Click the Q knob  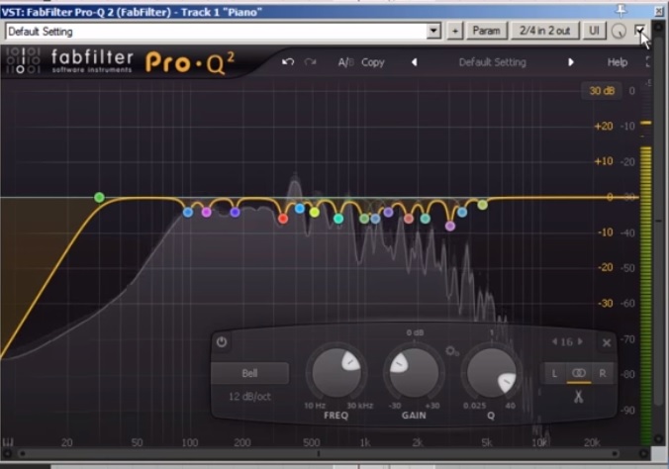[x=492, y=373]
